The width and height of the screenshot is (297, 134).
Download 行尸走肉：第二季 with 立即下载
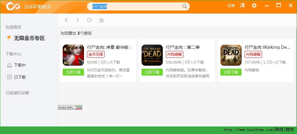152,72
